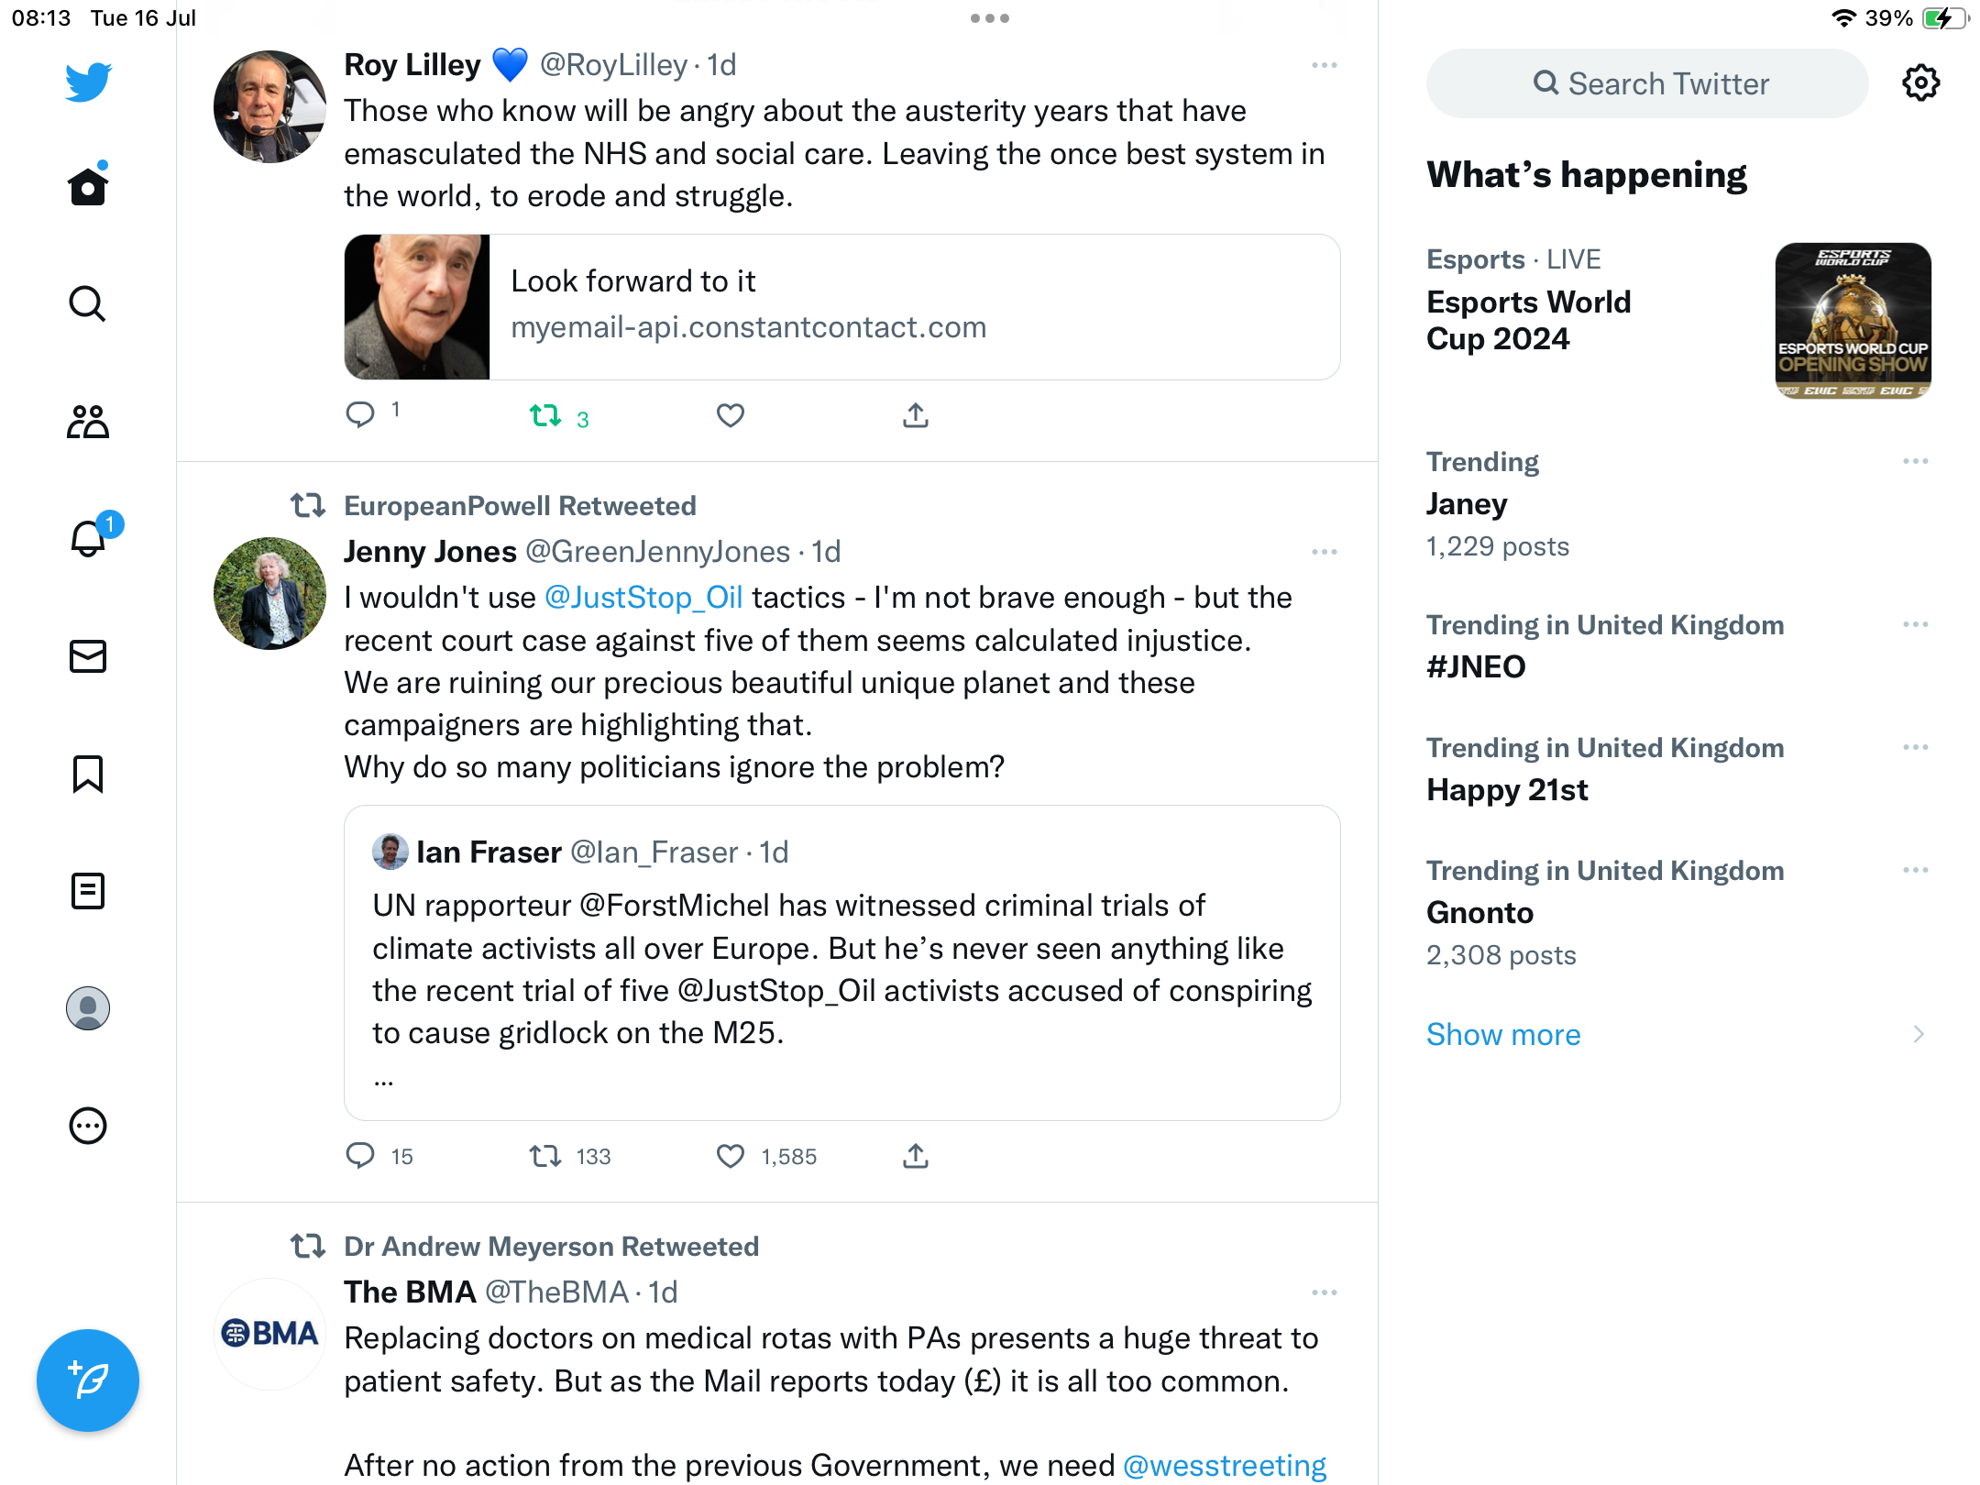1980x1485 pixels.
Task: Open the @JustStop_Oil mention link
Action: (x=643, y=598)
